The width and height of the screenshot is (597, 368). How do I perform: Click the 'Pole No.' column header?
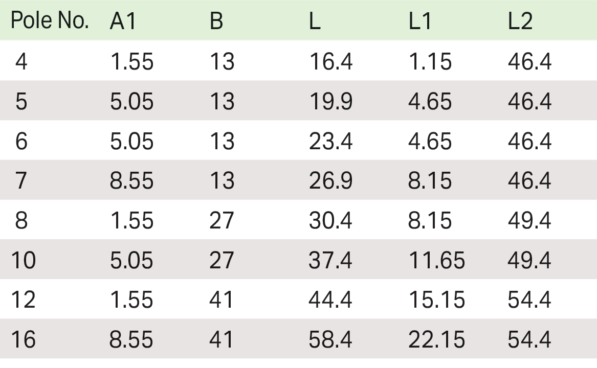[50, 22]
